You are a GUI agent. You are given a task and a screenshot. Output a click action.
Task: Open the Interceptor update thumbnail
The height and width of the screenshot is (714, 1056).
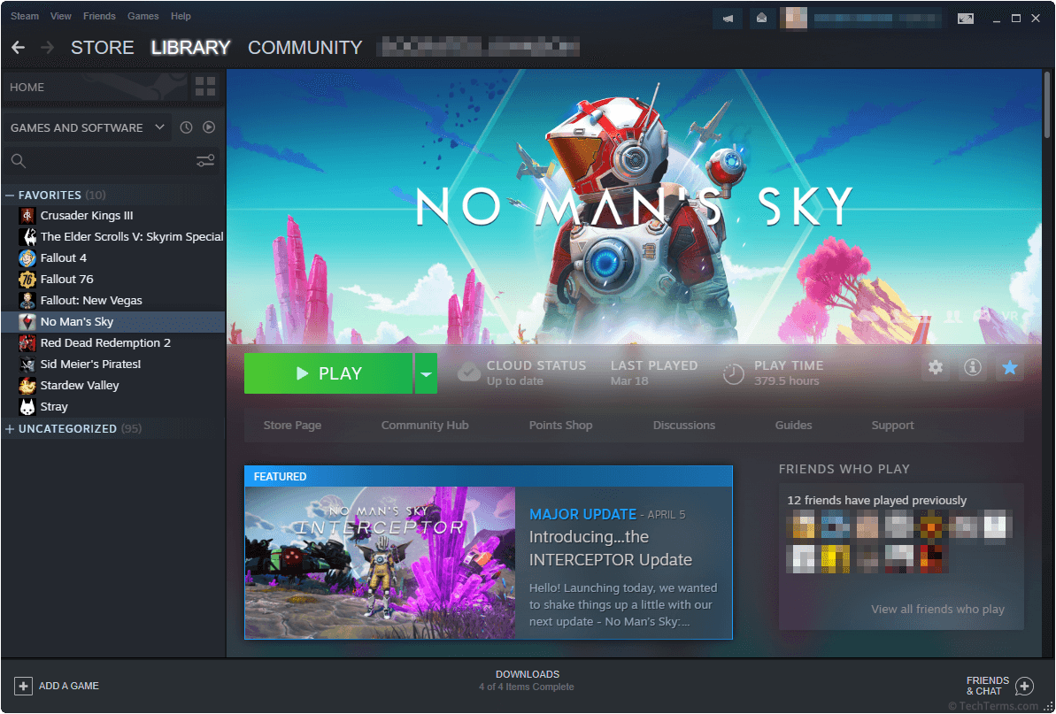click(x=380, y=563)
